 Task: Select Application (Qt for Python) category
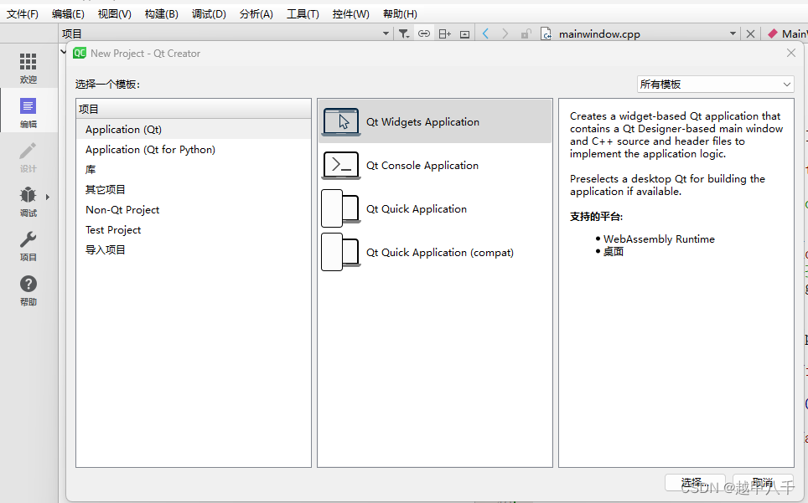click(194, 150)
